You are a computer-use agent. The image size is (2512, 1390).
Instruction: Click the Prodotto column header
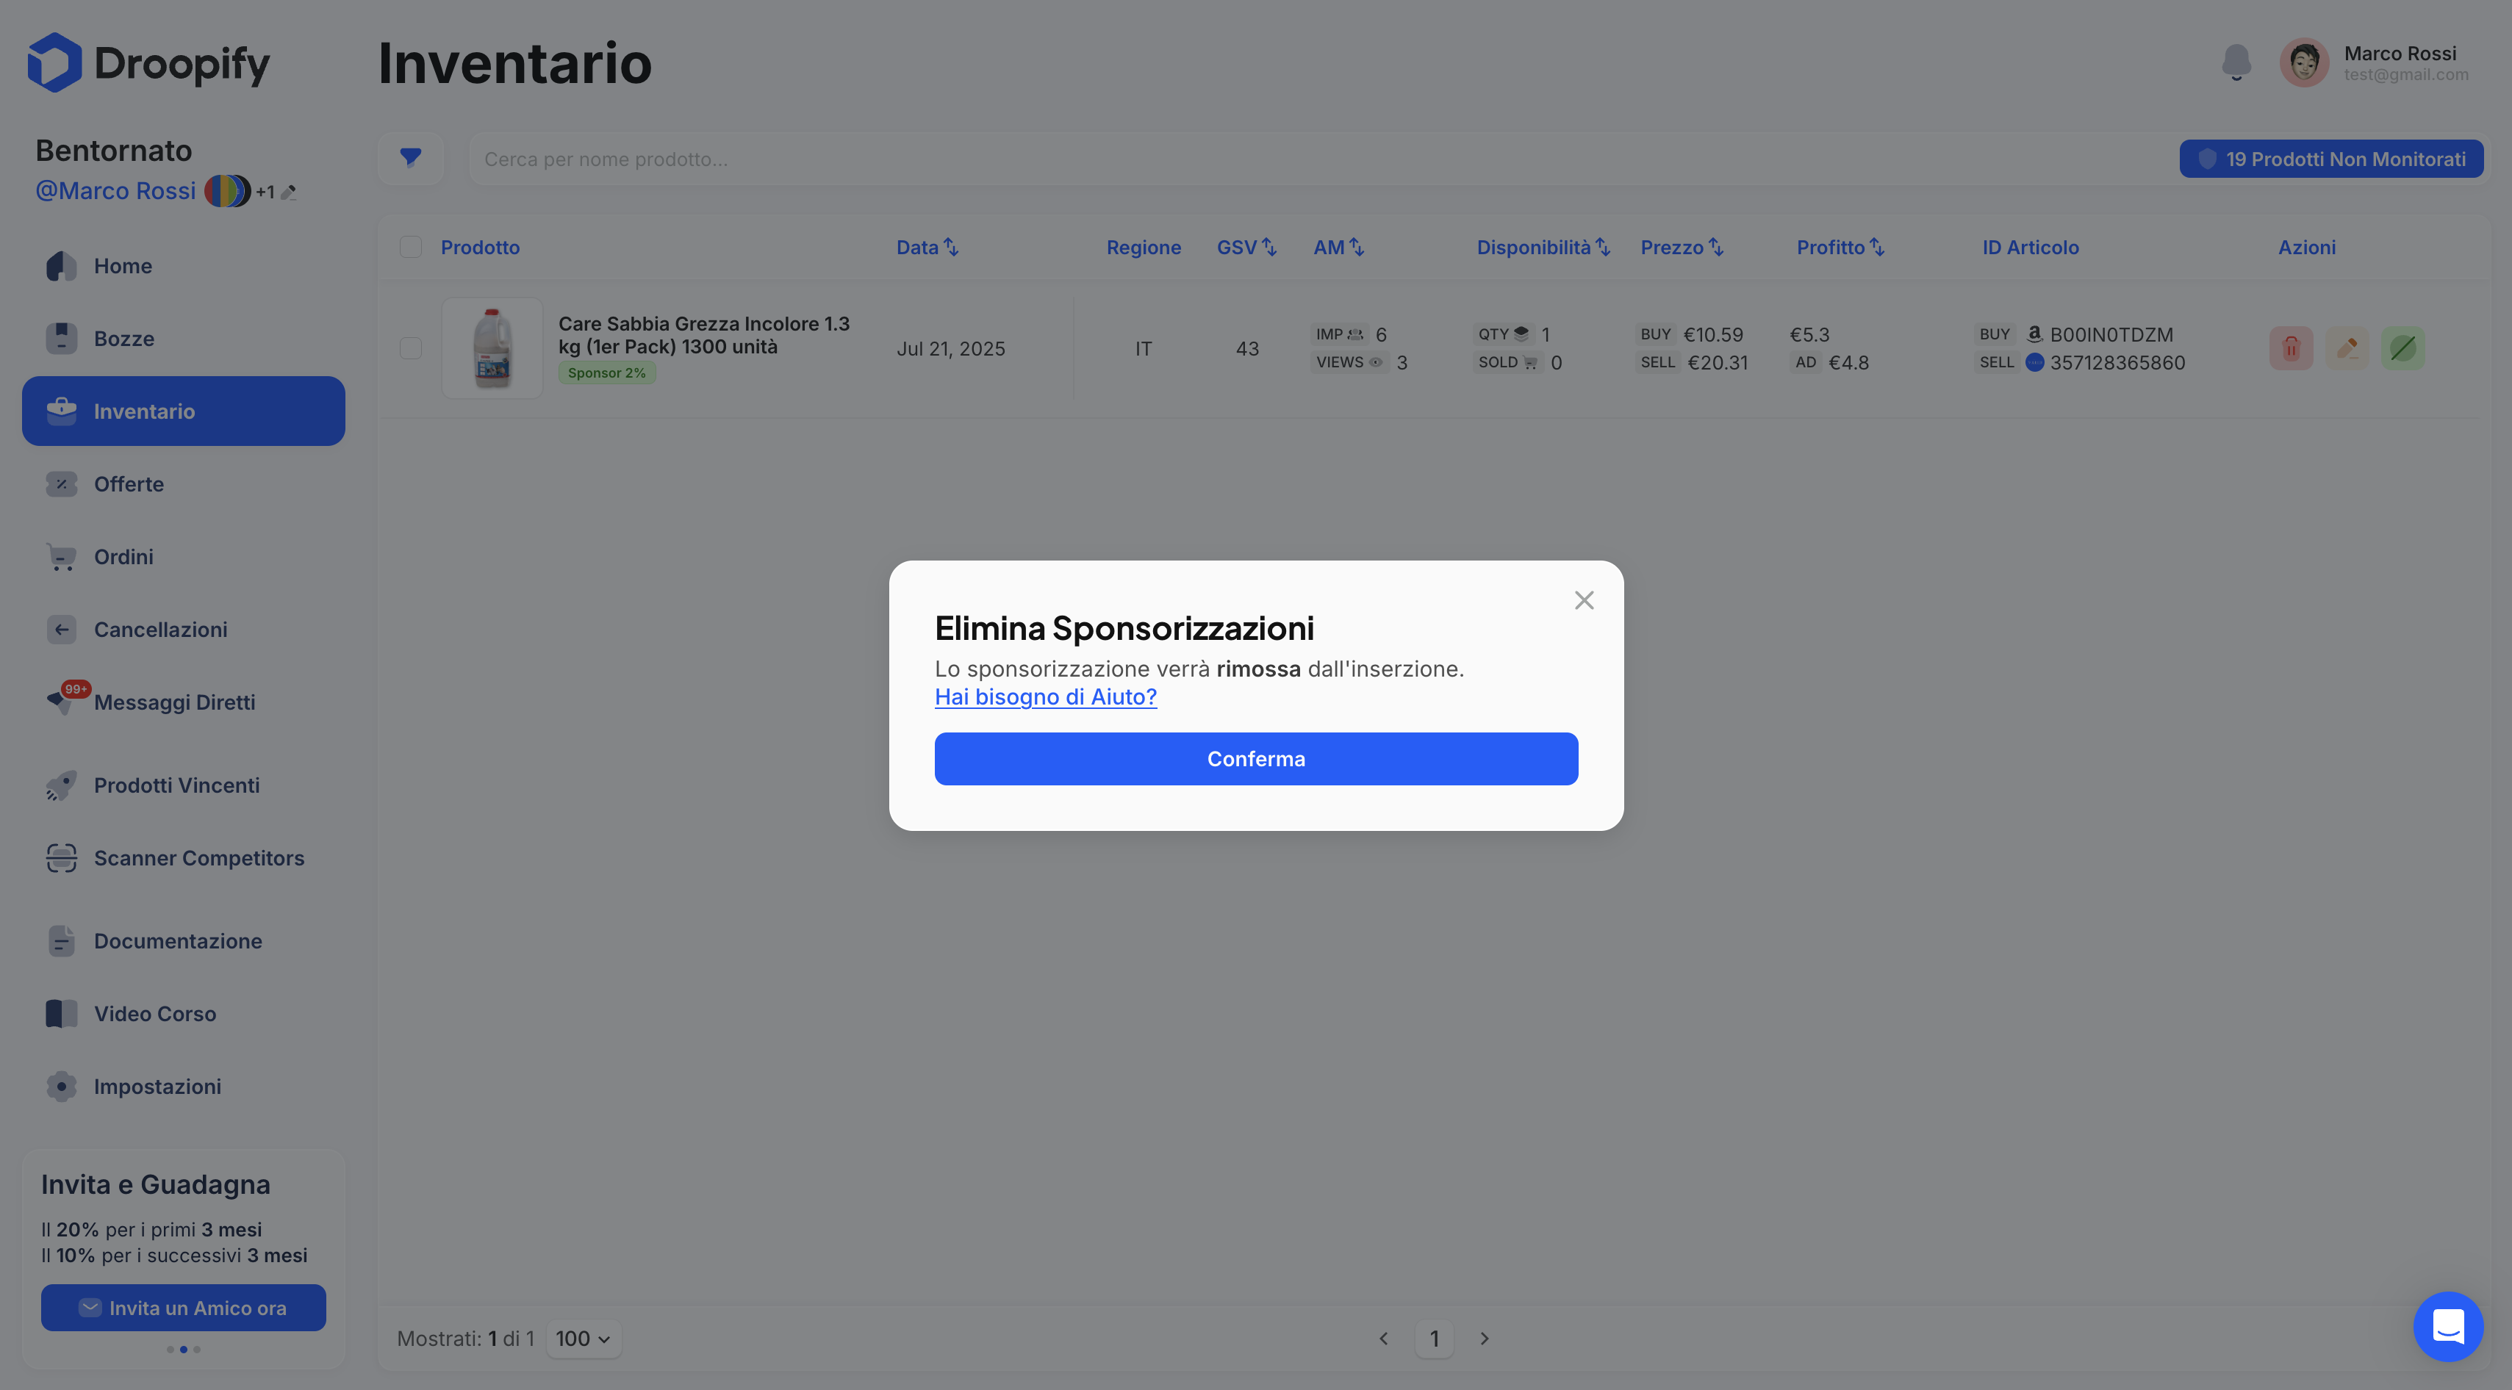coord(480,248)
